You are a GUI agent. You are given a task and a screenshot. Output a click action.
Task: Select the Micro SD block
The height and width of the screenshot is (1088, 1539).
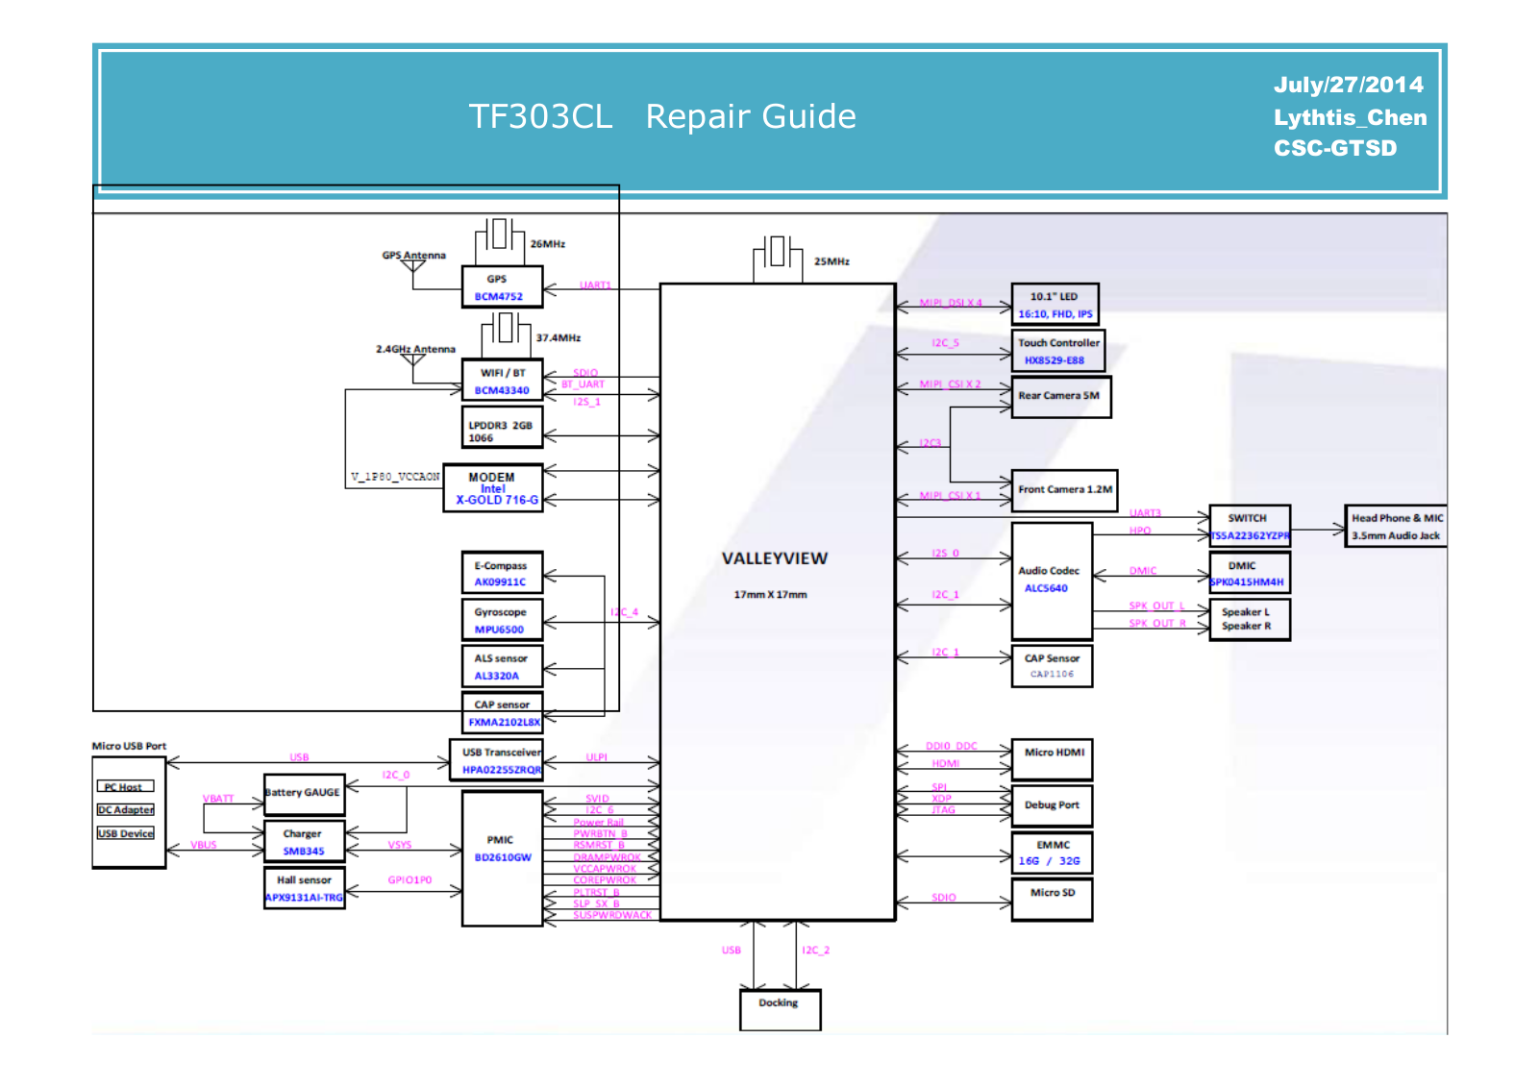1052,900
